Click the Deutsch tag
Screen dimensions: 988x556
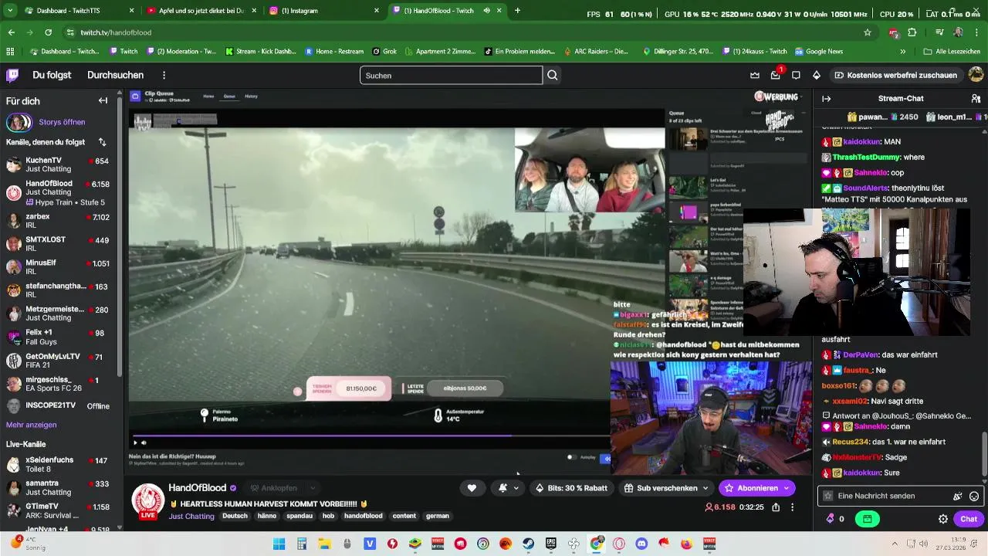point(235,516)
